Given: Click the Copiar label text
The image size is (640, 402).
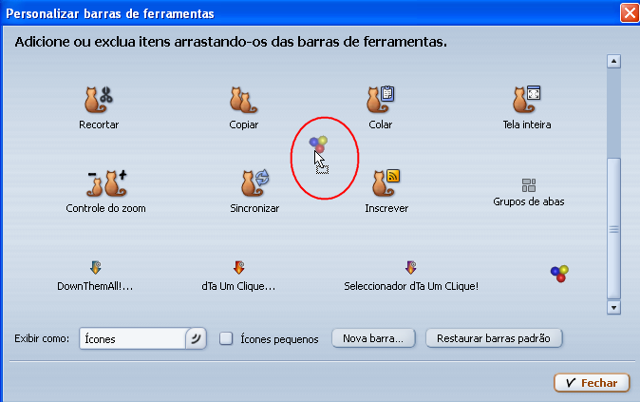Looking at the screenshot, I should click(x=244, y=124).
